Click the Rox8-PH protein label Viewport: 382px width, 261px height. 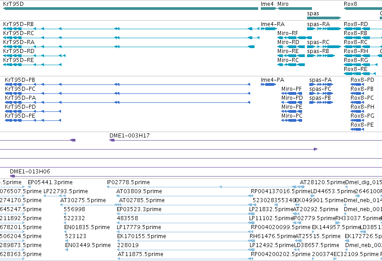coord(362,107)
